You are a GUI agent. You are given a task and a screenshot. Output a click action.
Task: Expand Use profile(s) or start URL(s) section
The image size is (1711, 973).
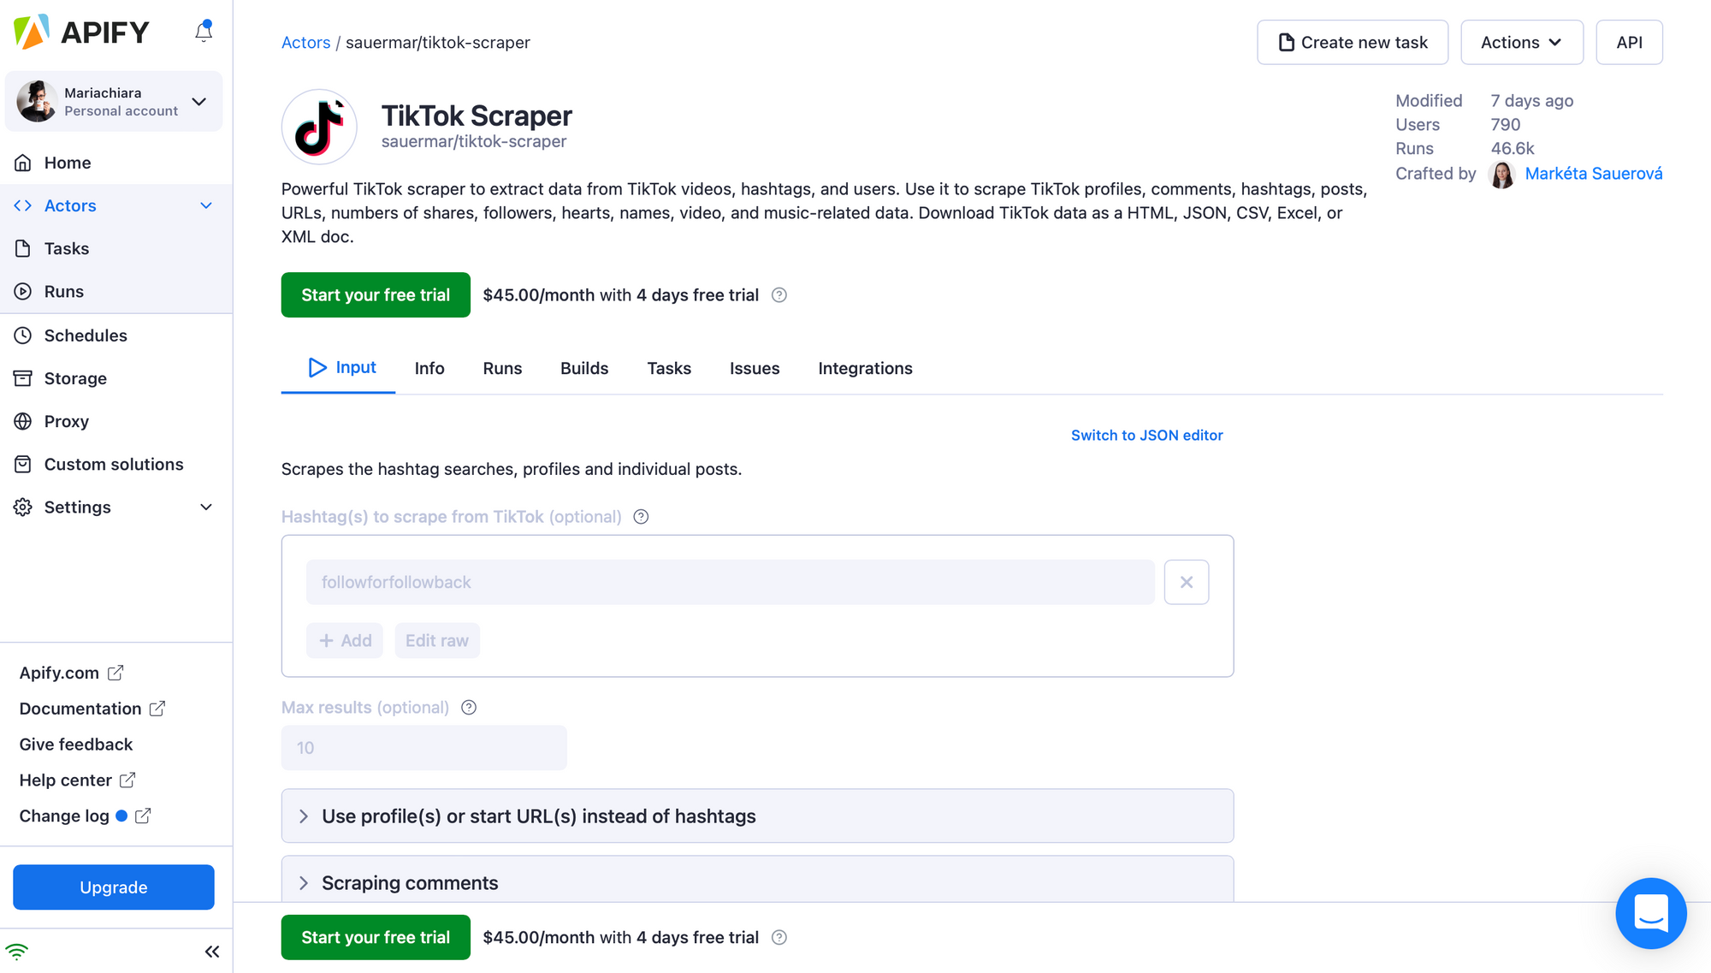click(757, 816)
